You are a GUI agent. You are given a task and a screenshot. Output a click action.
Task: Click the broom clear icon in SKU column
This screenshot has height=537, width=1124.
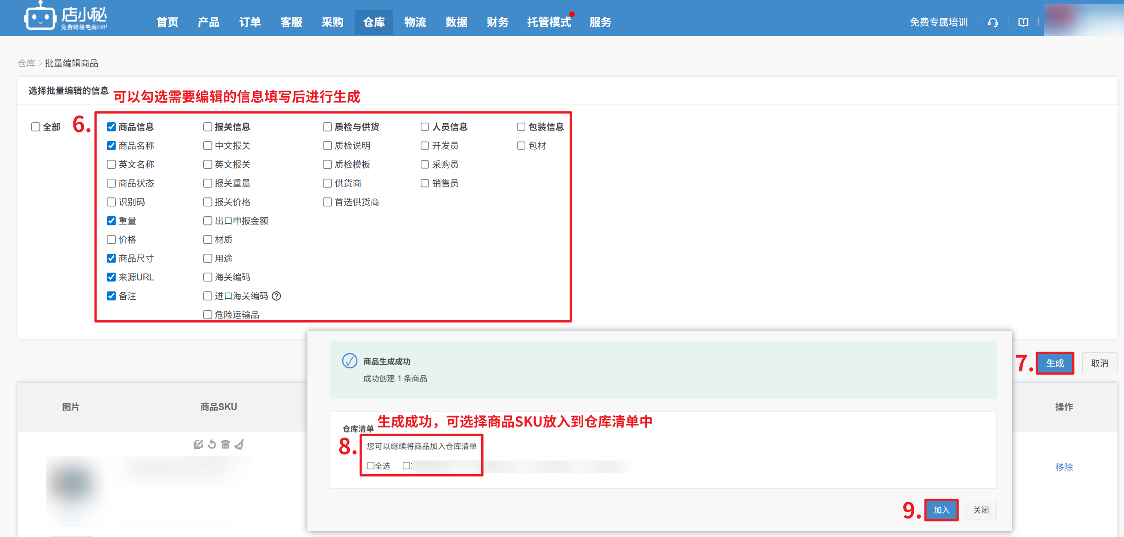[239, 444]
